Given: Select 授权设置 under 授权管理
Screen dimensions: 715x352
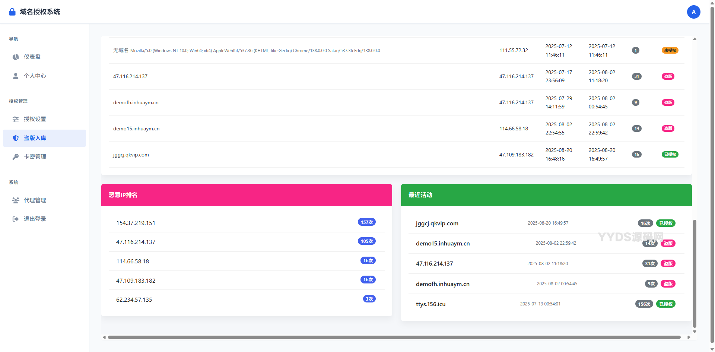Looking at the screenshot, I should (x=35, y=119).
